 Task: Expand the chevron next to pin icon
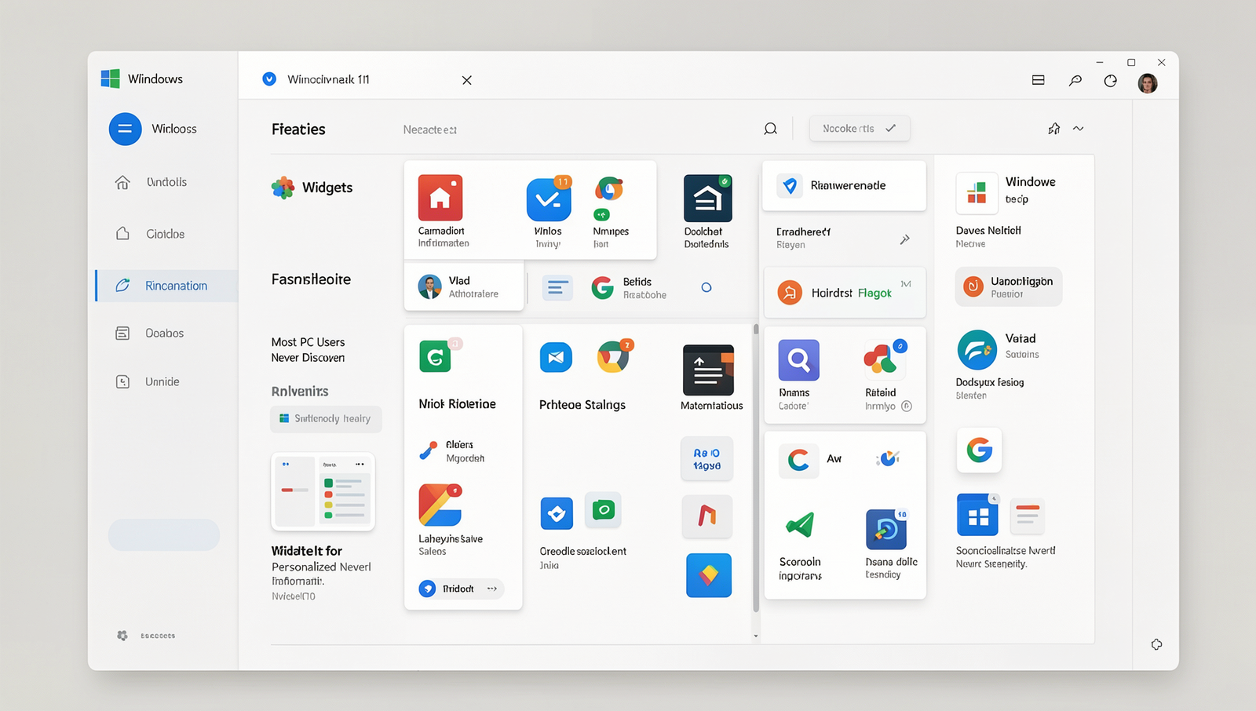pyautogui.click(x=1079, y=129)
